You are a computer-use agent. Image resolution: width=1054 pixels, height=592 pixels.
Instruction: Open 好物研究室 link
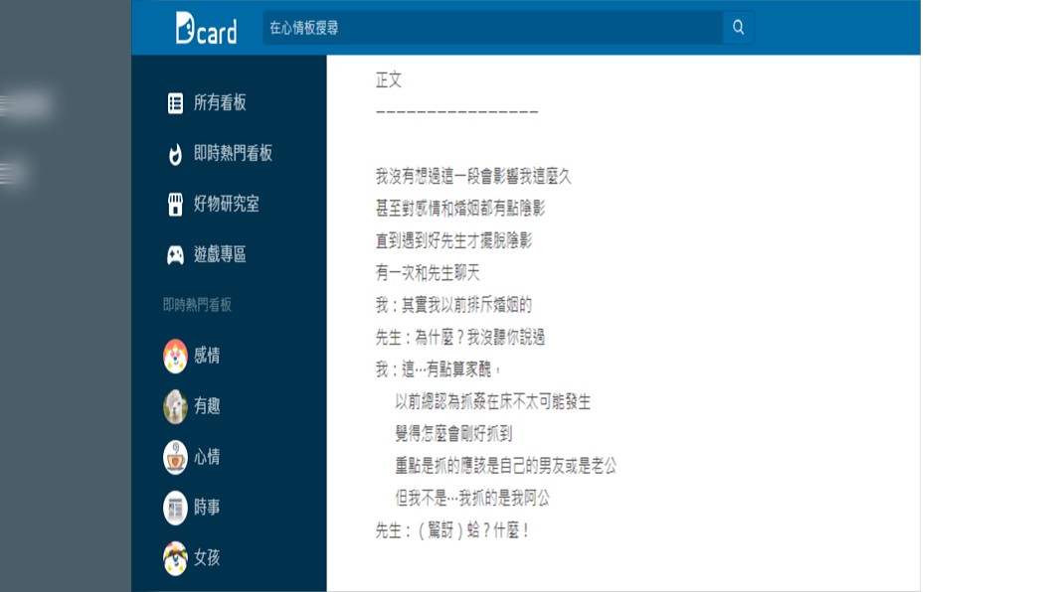pos(227,204)
